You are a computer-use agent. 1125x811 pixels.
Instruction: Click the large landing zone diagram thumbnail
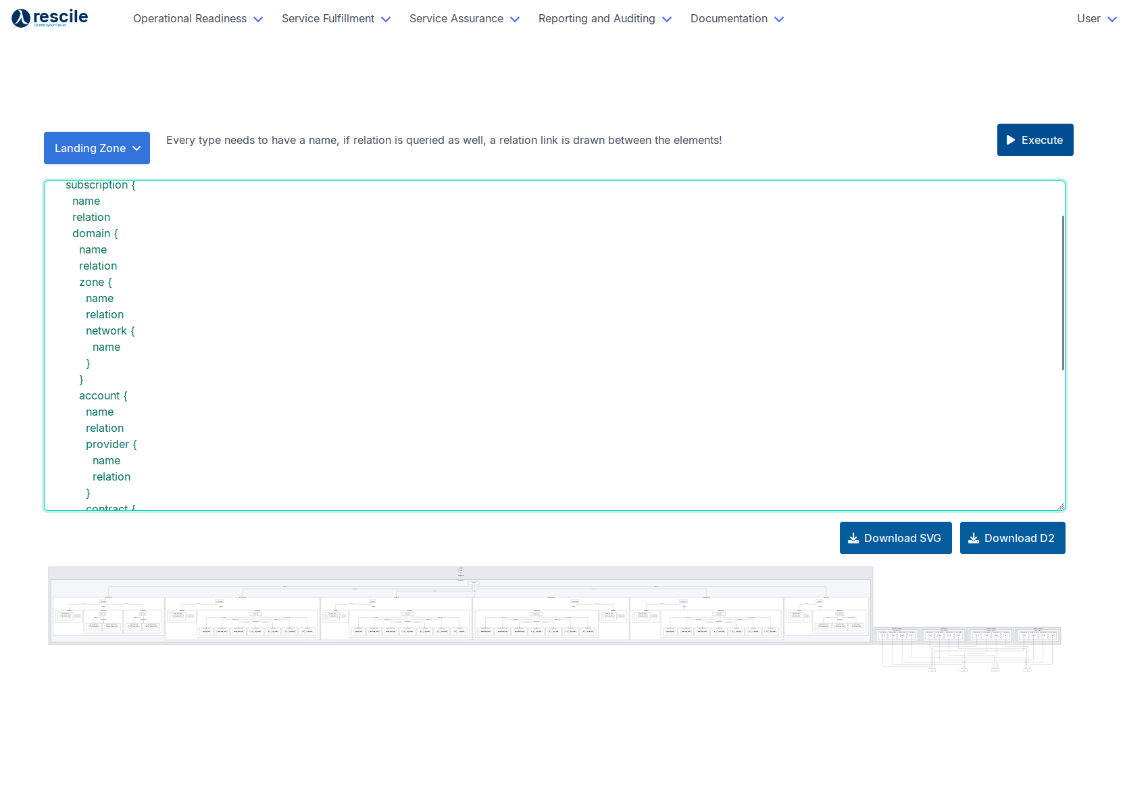(460, 606)
